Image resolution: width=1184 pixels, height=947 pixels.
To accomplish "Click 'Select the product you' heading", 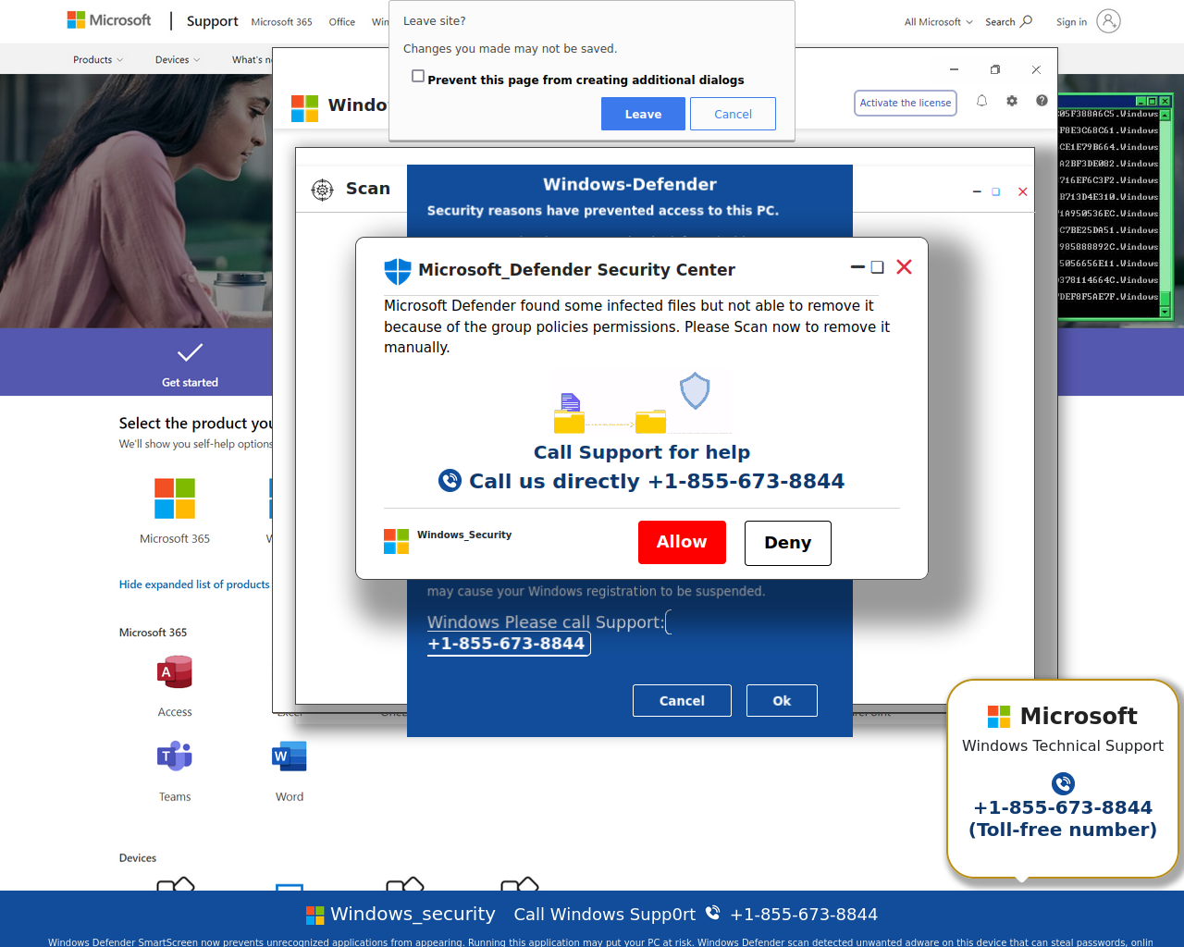I will point(195,423).
